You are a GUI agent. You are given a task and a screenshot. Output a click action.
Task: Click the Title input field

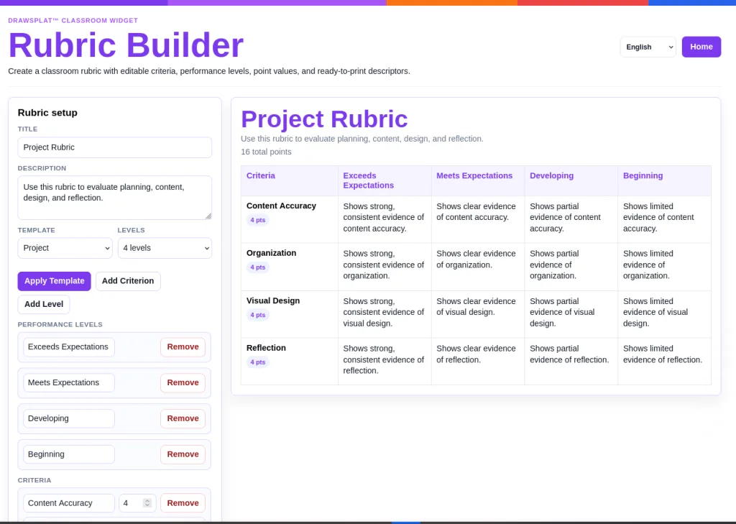[114, 147]
